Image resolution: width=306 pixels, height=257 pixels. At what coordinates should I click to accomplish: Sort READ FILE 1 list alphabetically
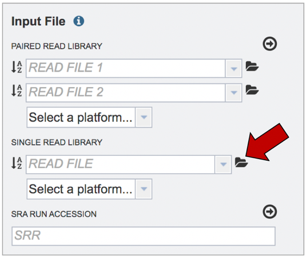point(17,67)
